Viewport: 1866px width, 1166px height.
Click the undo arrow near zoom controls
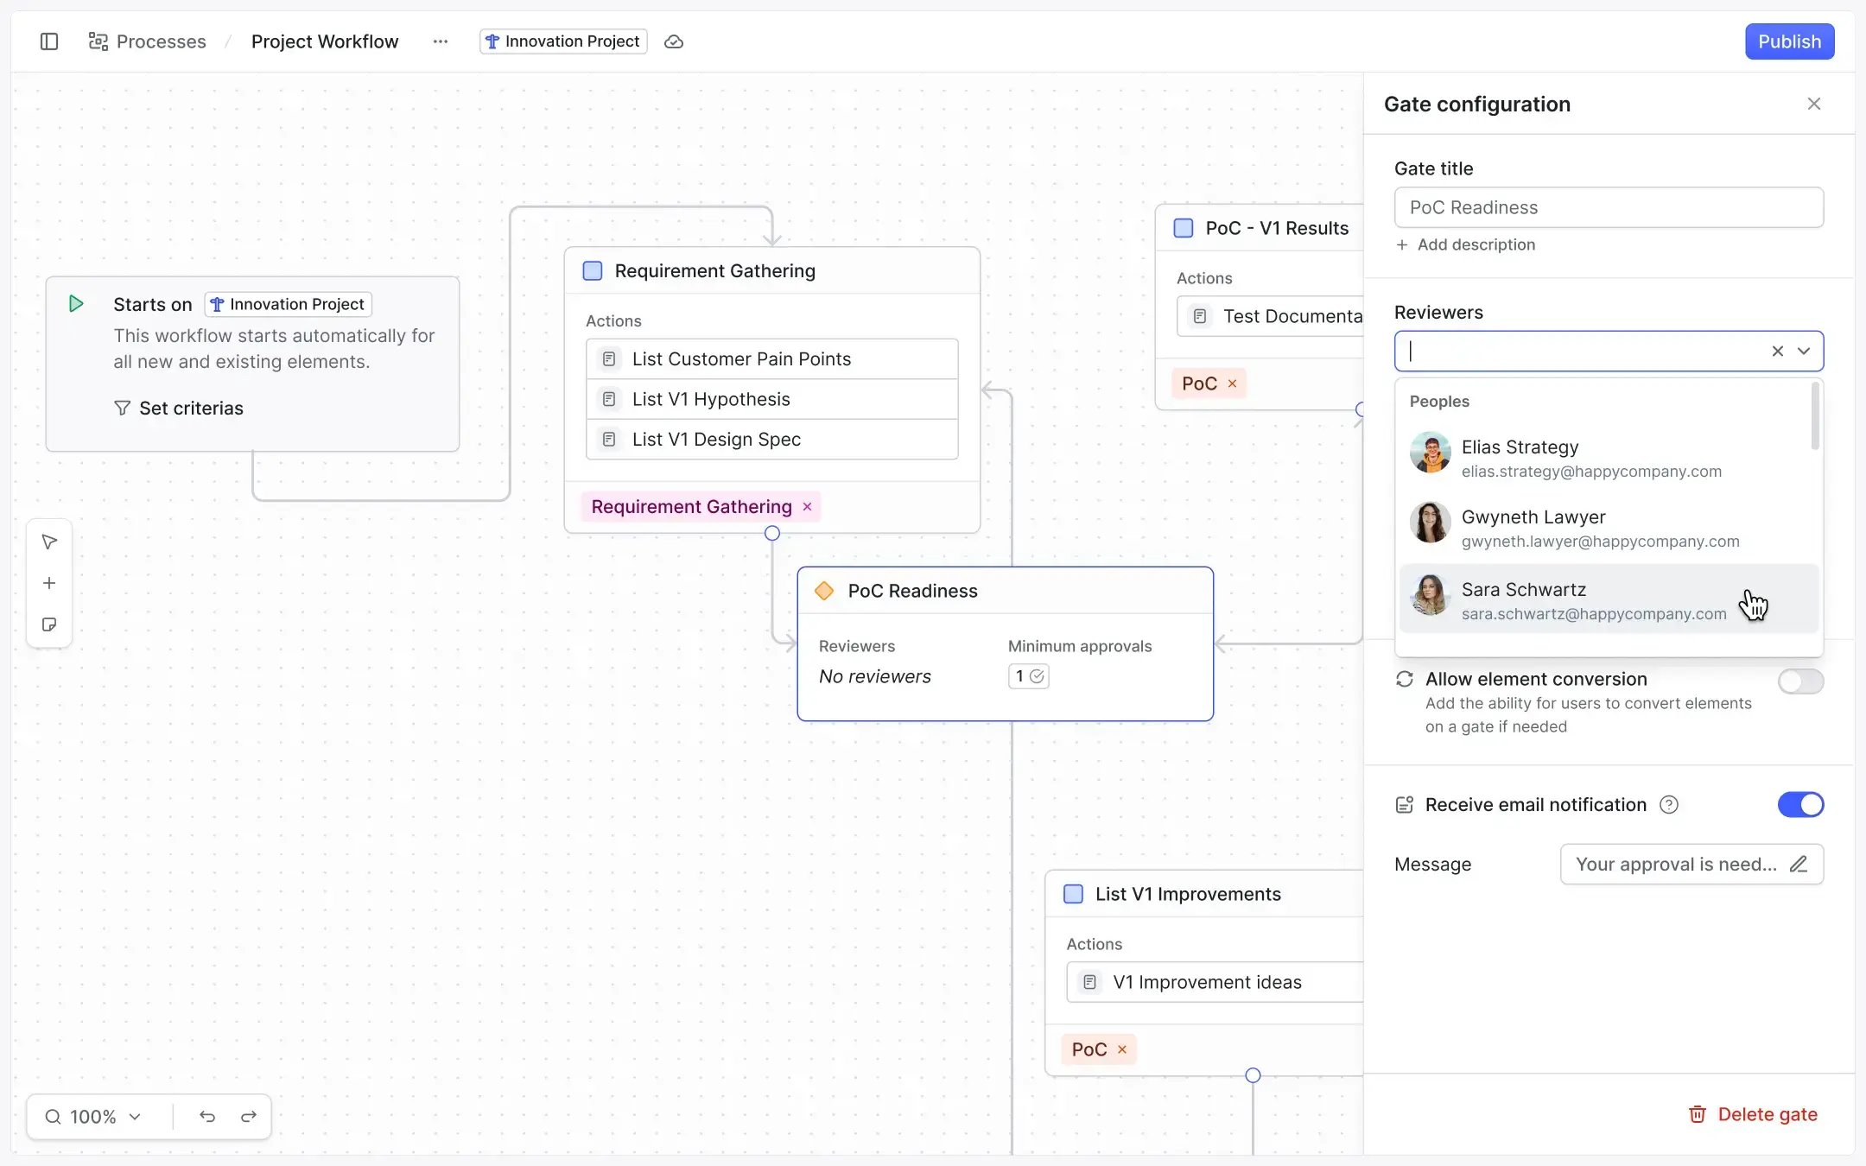(x=207, y=1116)
